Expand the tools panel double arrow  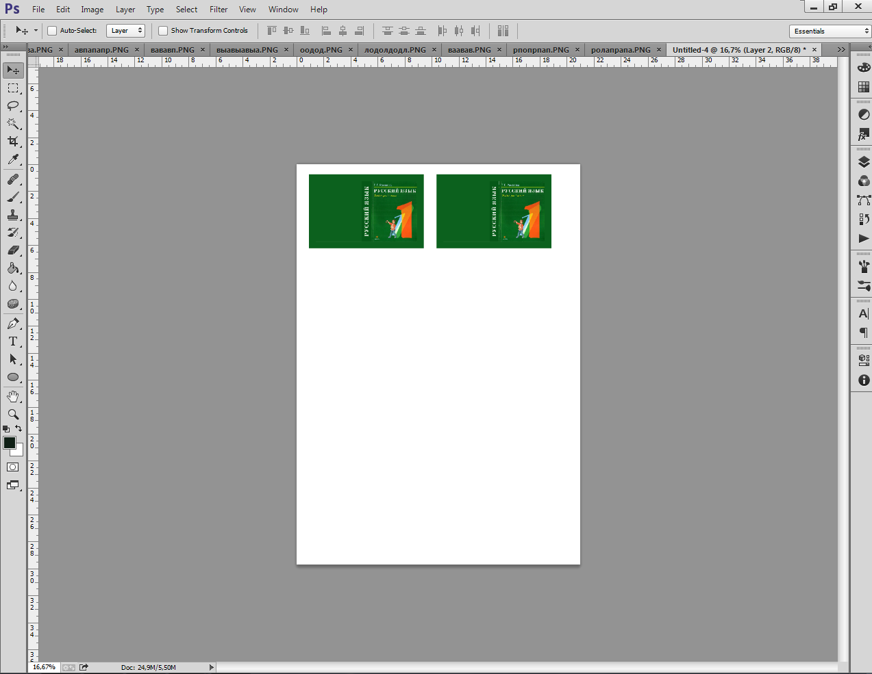click(x=5, y=47)
